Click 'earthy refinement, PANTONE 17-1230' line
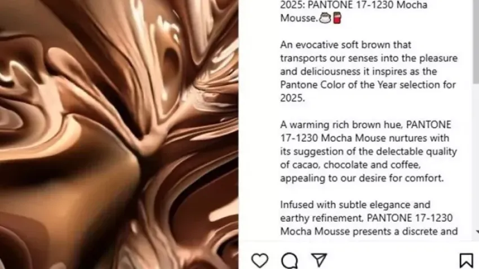The image size is (479, 269). coord(366,218)
